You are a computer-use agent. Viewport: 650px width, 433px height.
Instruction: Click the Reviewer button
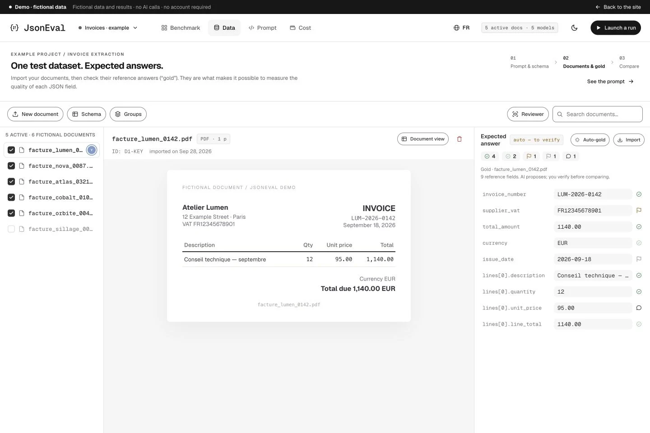tap(528, 114)
